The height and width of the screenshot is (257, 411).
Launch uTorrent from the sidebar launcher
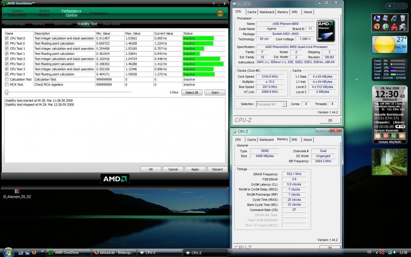386,27
